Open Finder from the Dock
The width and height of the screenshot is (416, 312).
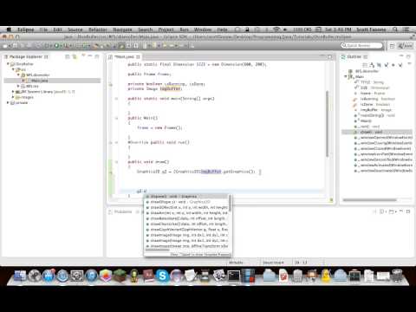[20, 276]
